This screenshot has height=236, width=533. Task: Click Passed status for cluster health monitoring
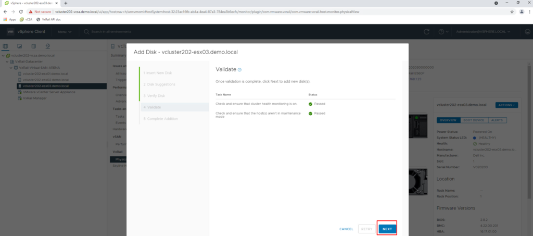(x=316, y=104)
